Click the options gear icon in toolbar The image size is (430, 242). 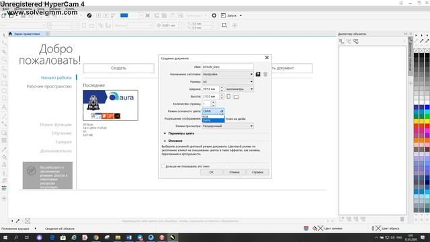214,15
